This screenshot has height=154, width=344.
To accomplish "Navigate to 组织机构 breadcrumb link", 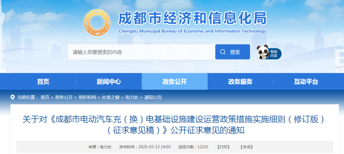I will pos(87,97).
